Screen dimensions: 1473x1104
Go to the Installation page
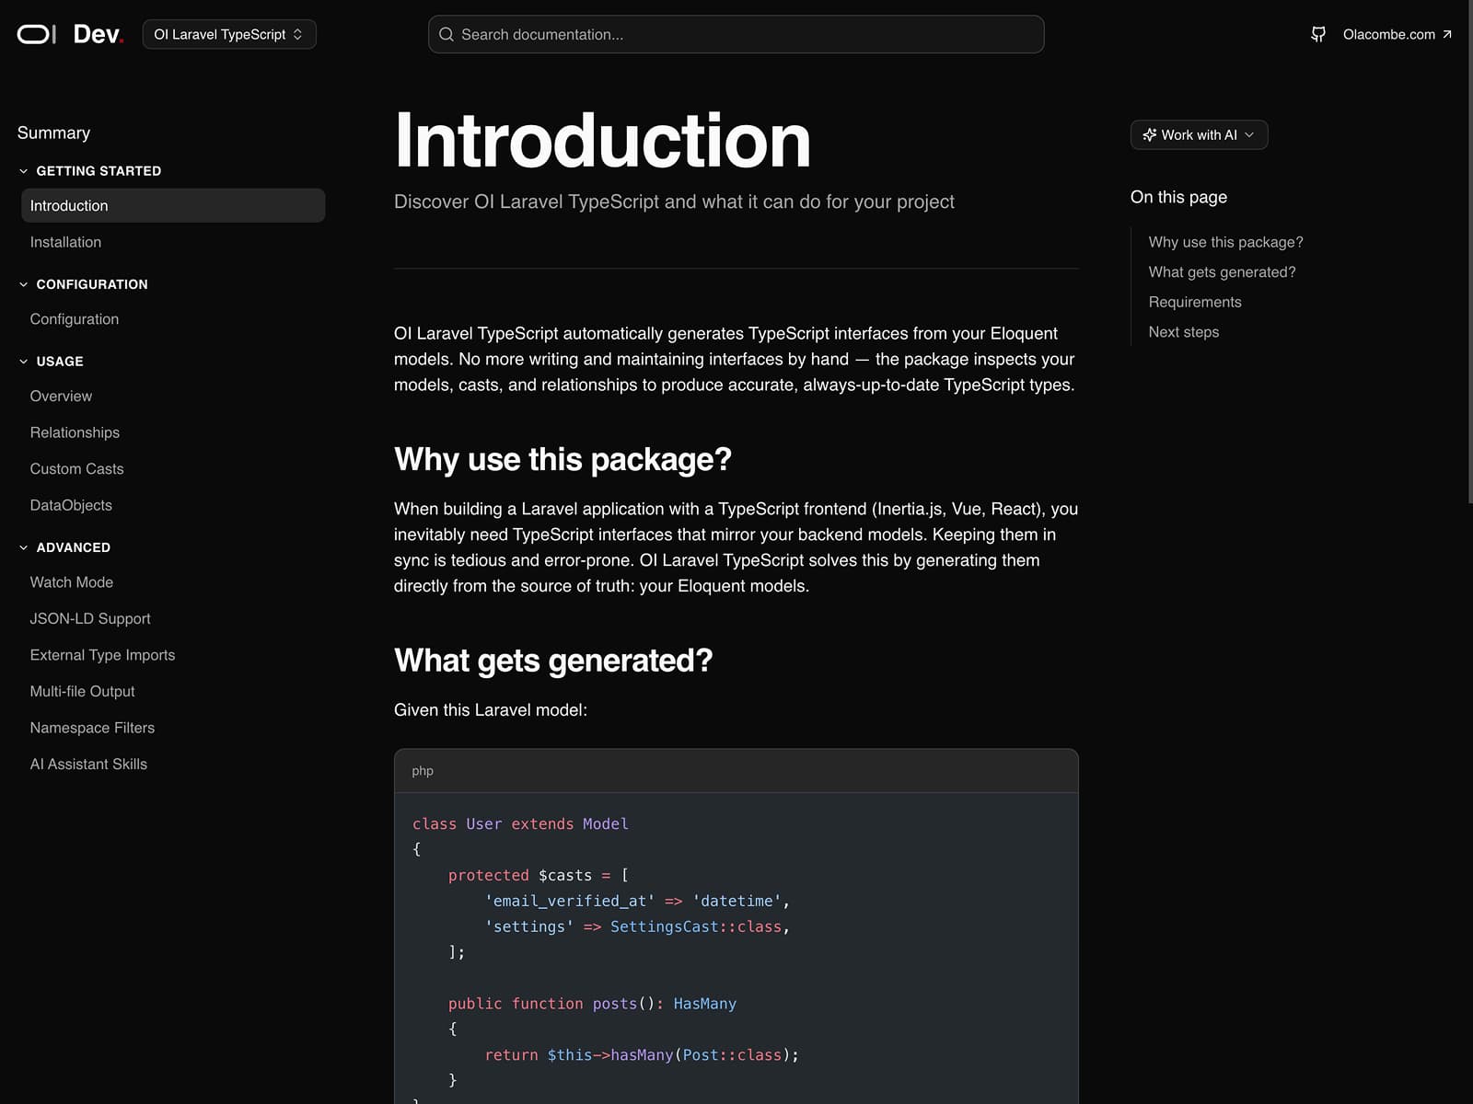pyautogui.click(x=65, y=242)
